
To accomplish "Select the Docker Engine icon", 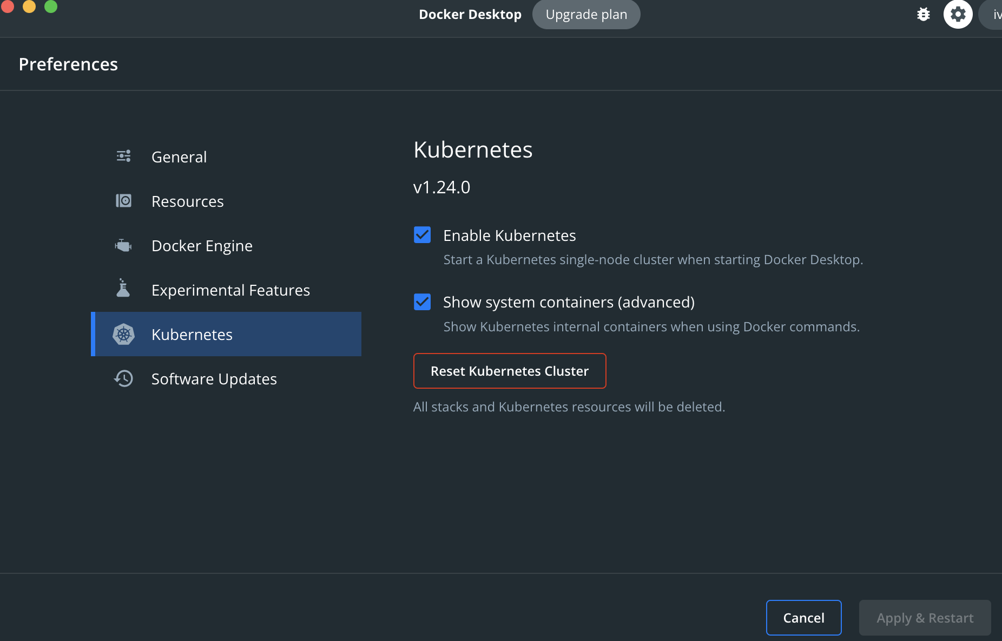I will [123, 246].
